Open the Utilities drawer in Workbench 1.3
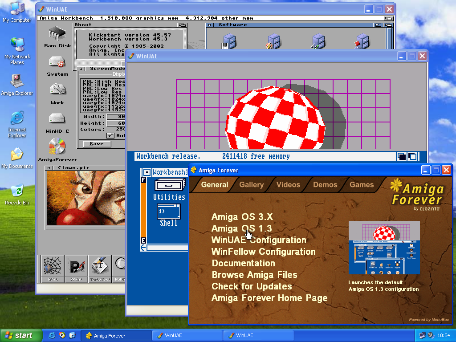The height and width of the screenshot is (342, 456). (x=170, y=190)
